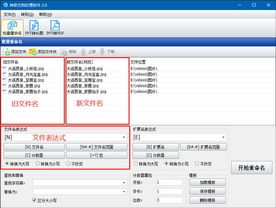The height and width of the screenshot is (208, 276).
Task: Open the PPT转长图 tool
Action: coord(34,28)
